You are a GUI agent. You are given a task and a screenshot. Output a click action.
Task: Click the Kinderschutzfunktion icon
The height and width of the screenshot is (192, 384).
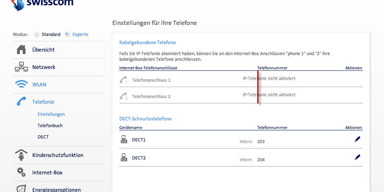[21, 155]
